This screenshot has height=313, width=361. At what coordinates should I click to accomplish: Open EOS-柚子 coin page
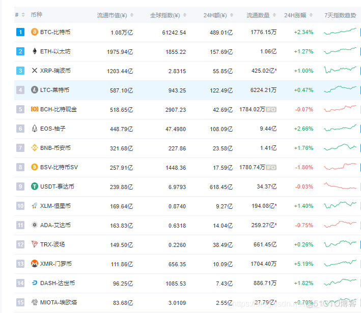click(53, 129)
